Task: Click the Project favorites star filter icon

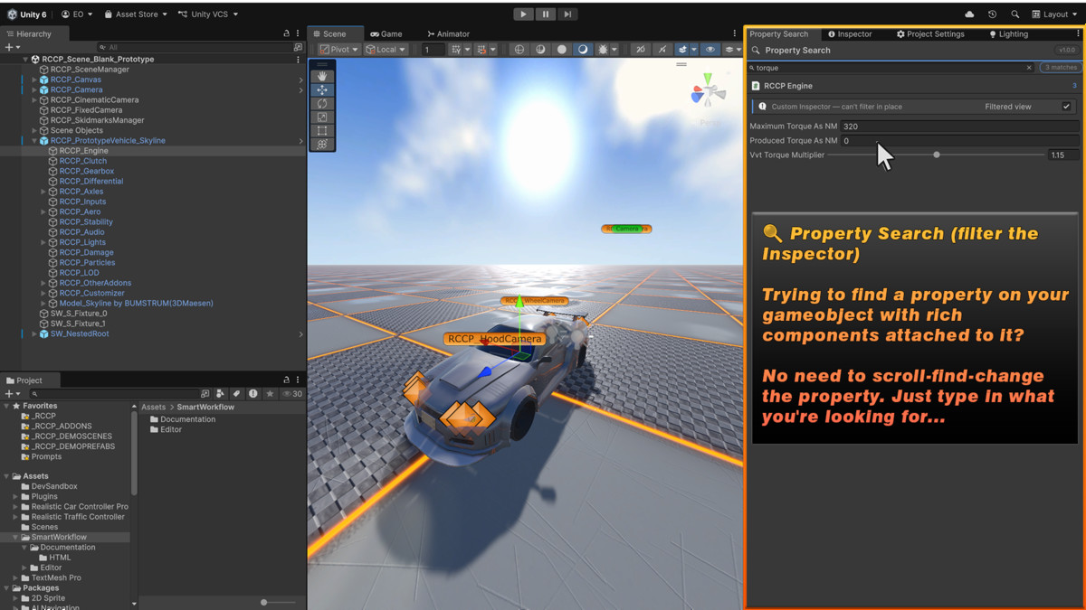Action: point(270,394)
